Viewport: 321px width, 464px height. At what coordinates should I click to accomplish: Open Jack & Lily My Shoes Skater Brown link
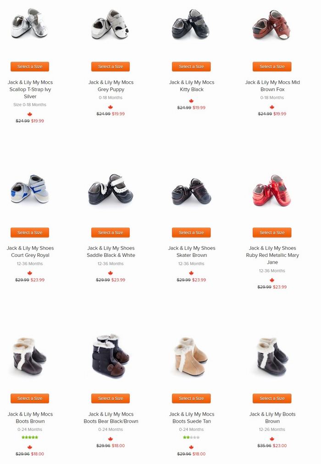pyautogui.click(x=192, y=252)
